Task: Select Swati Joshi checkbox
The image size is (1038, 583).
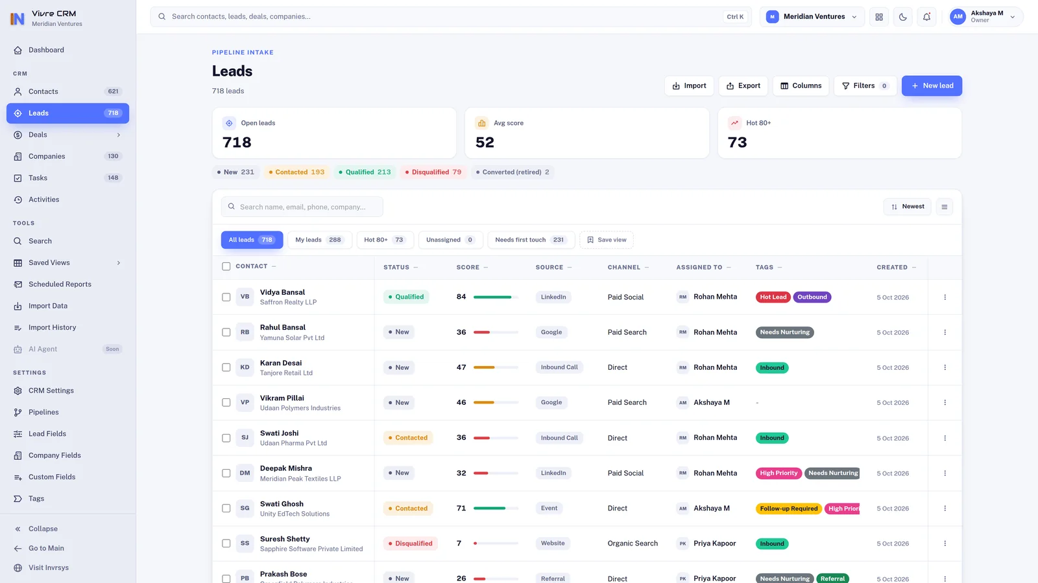Action: pyautogui.click(x=226, y=438)
